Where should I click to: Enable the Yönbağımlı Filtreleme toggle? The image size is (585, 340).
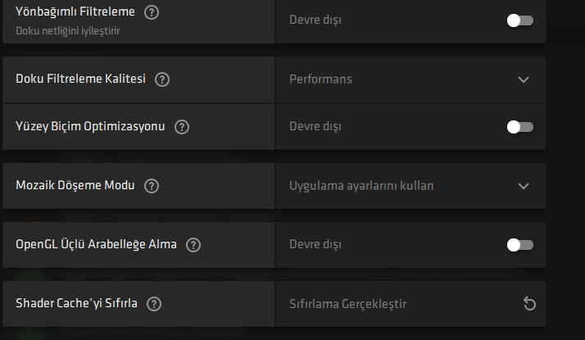point(519,20)
